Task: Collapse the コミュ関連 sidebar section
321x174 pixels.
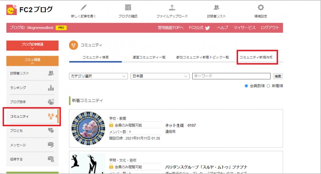Action: (x=32, y=61)
